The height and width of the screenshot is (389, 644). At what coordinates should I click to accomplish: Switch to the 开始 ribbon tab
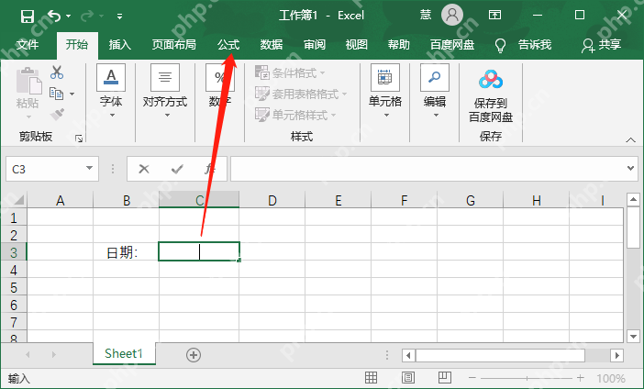click(77, 44)
